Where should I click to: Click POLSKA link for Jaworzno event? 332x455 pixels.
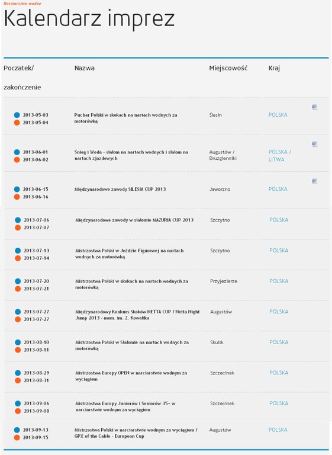[x=278, y=189]
